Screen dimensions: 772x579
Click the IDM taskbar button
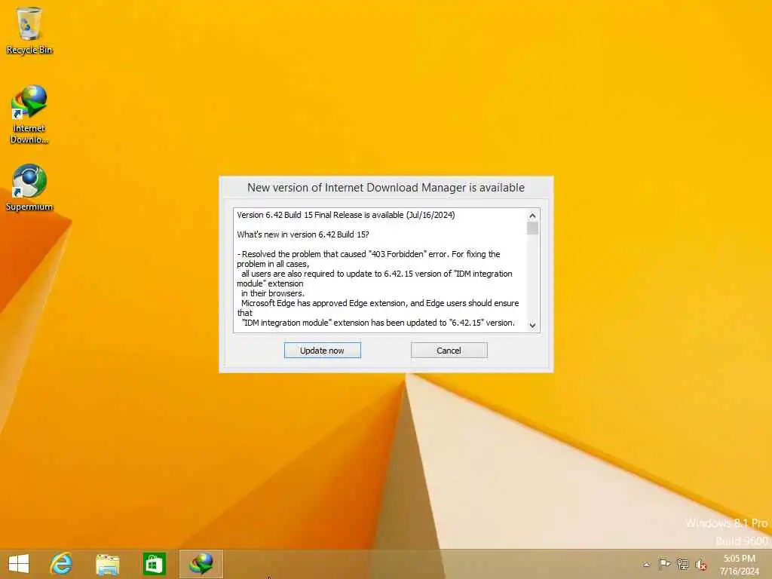[201, 564]
